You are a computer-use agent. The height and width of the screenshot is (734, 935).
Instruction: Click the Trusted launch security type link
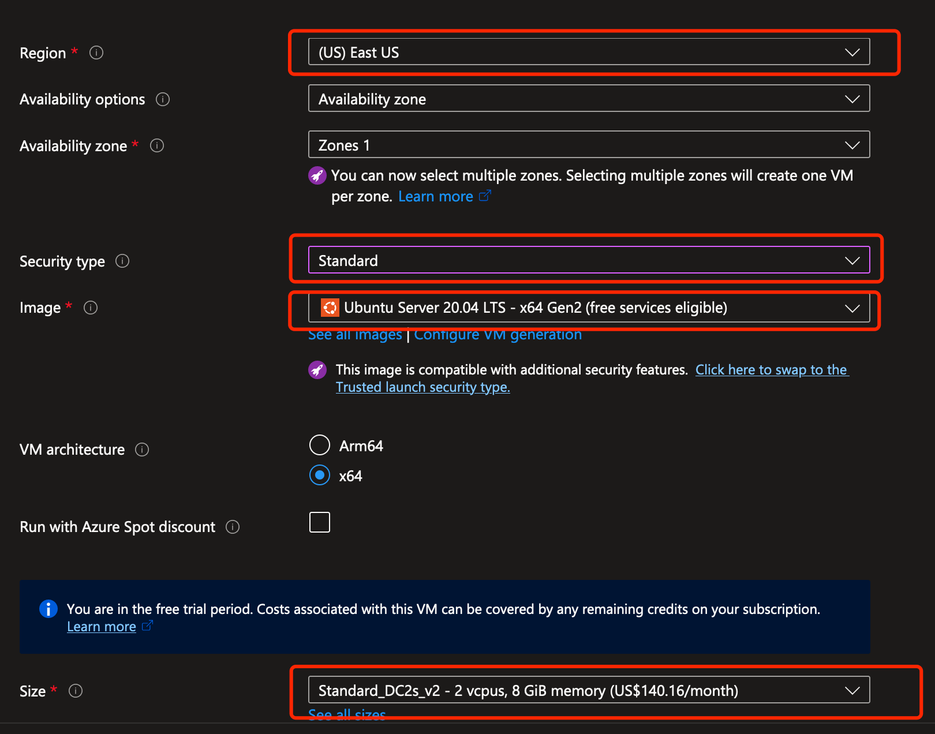[422, 387]
